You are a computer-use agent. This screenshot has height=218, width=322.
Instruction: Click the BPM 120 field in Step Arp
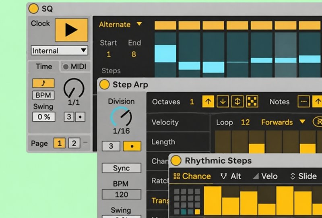point(122,194)
